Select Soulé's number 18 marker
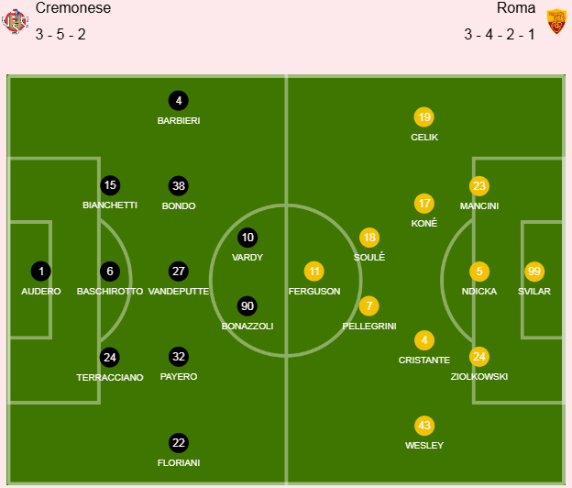This screenshot has width=572, height=488. [368, 238]
